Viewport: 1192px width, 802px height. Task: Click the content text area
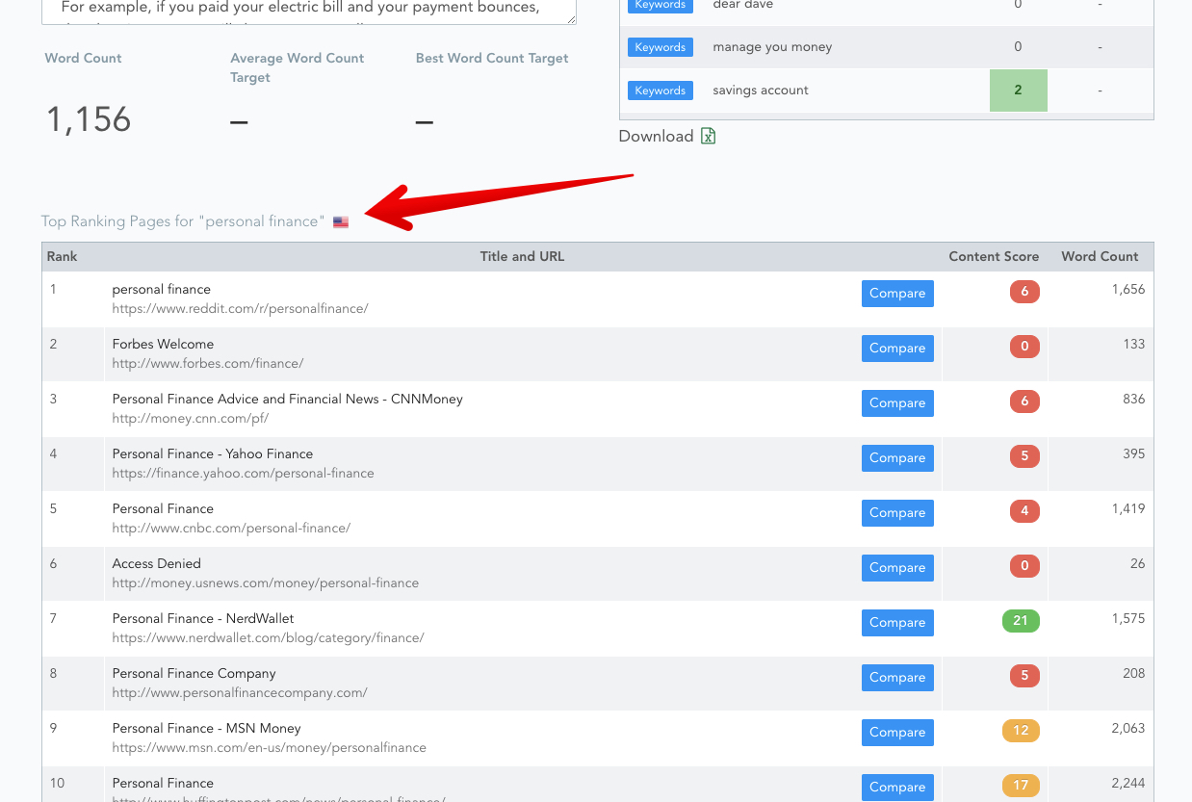[x=309, y=10]
